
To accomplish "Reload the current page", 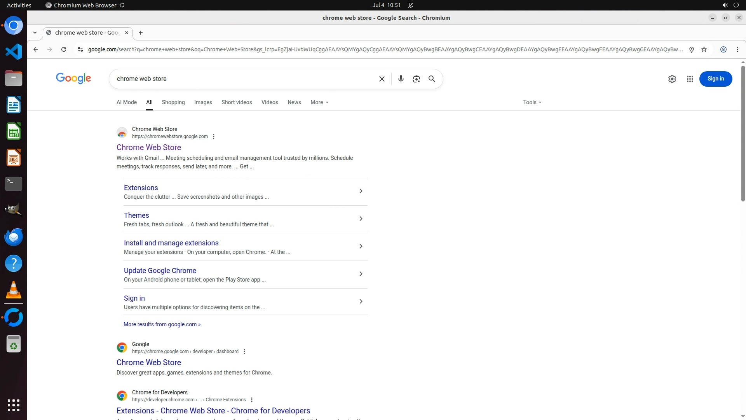I will [64, 49].
